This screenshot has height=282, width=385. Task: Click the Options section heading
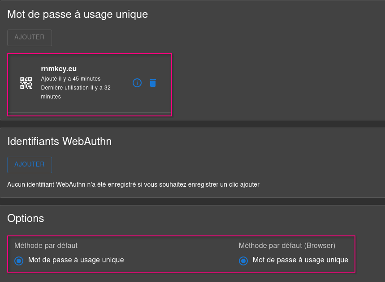[x=26, y=218]
